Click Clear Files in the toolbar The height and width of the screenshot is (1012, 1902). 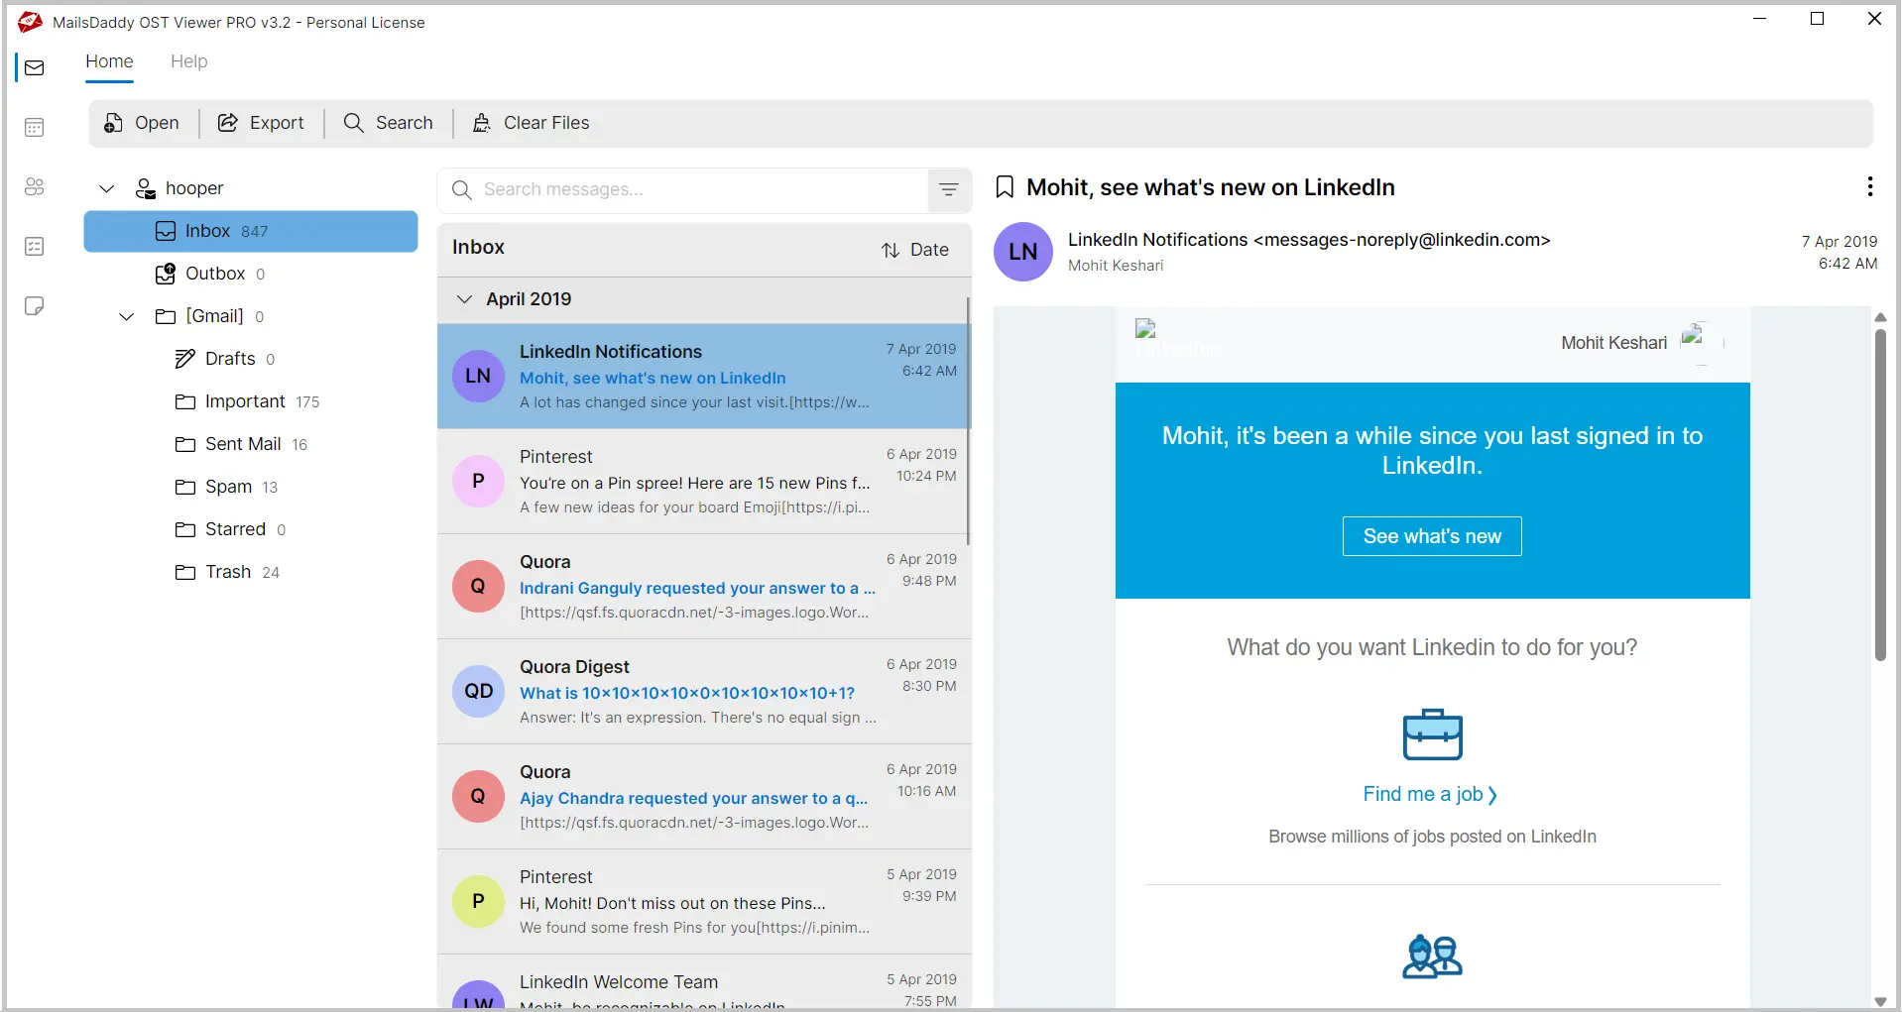coord(531,123)
